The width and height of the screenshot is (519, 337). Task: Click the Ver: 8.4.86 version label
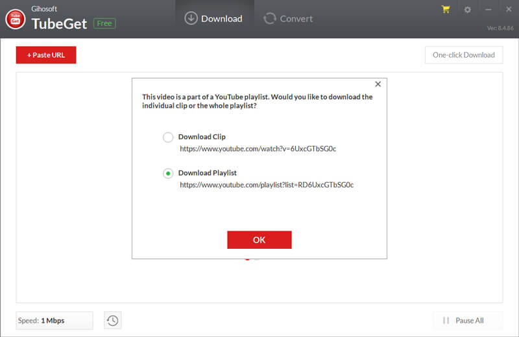500,29
